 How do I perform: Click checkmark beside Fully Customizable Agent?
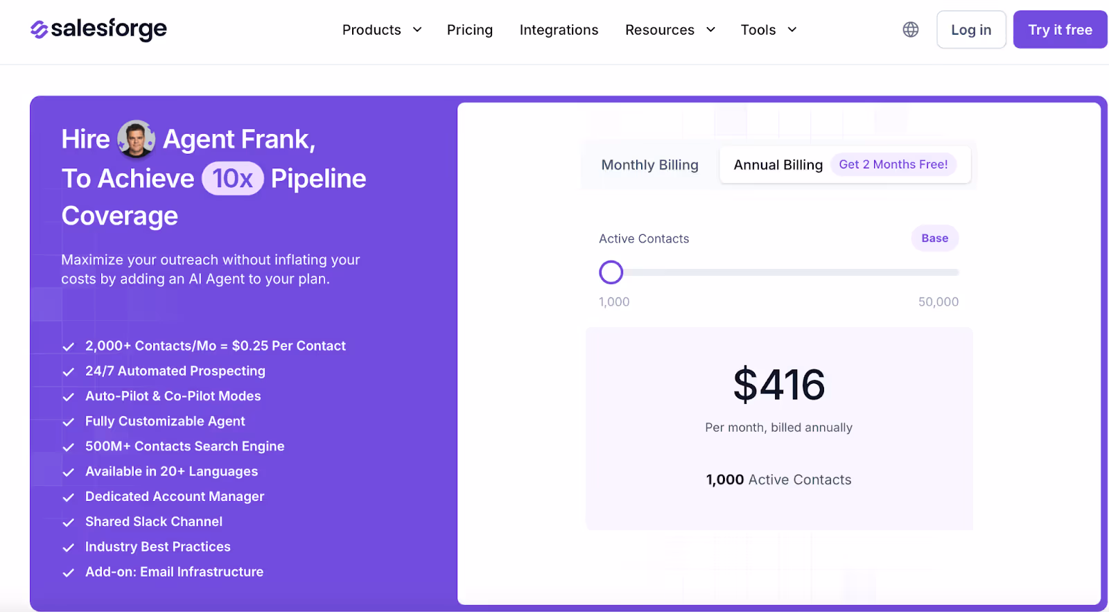(69, 422)
